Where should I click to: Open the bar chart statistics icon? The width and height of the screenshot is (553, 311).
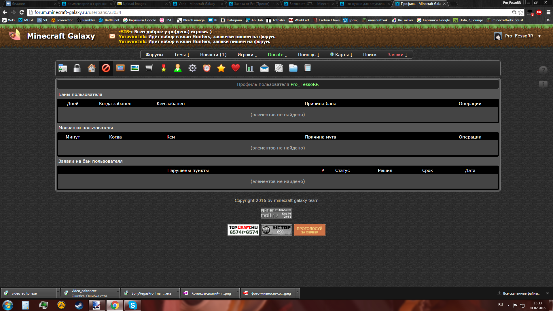[x=250, y=68]
